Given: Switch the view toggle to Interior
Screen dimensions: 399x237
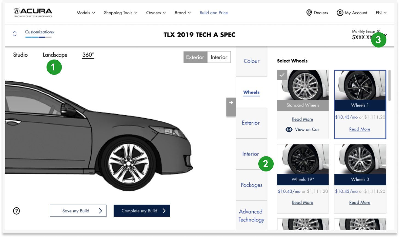Looking at the screenshot, I should tap(219, 57).
